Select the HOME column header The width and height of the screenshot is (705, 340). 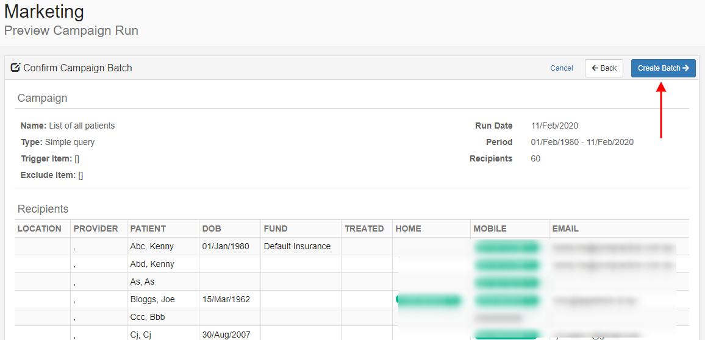(x=408, y=228)
